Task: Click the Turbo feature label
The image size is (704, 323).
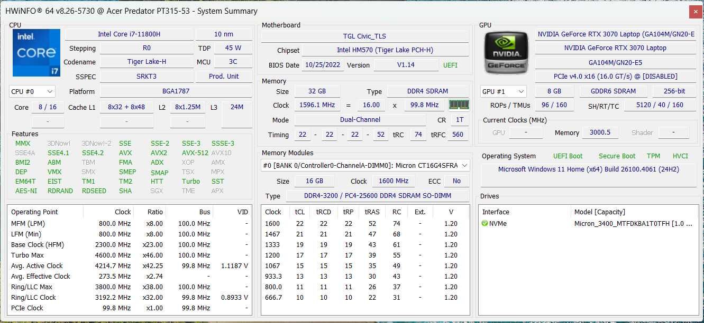Action: click(x=191, y=181)
